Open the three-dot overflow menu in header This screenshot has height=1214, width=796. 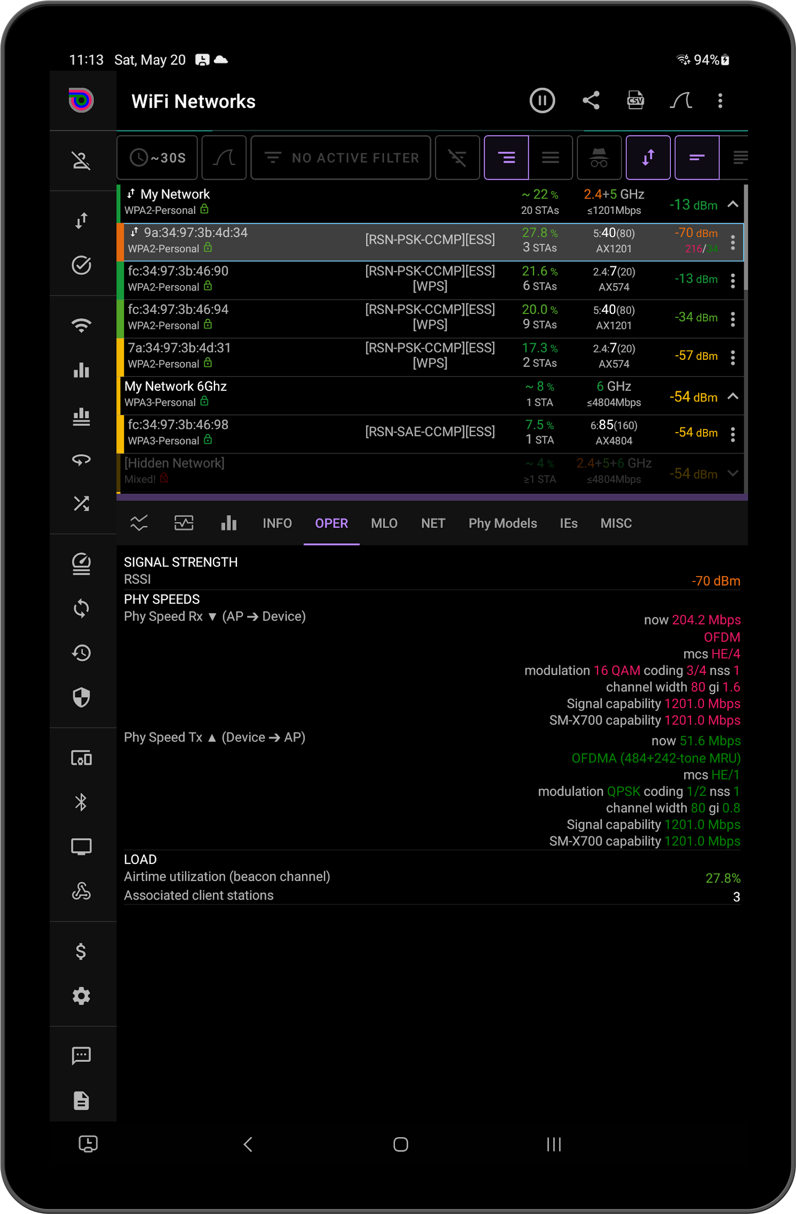pos(720,101)
